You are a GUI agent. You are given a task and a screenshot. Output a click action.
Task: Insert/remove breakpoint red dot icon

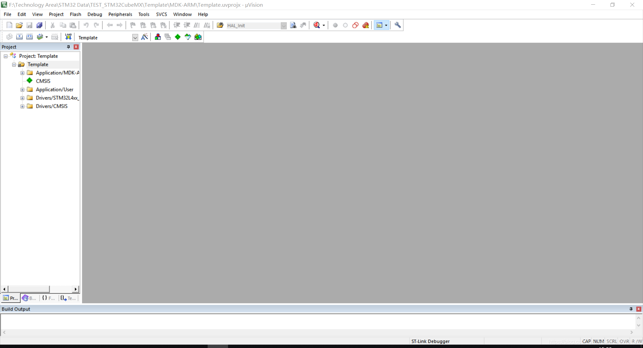(335, 25)
